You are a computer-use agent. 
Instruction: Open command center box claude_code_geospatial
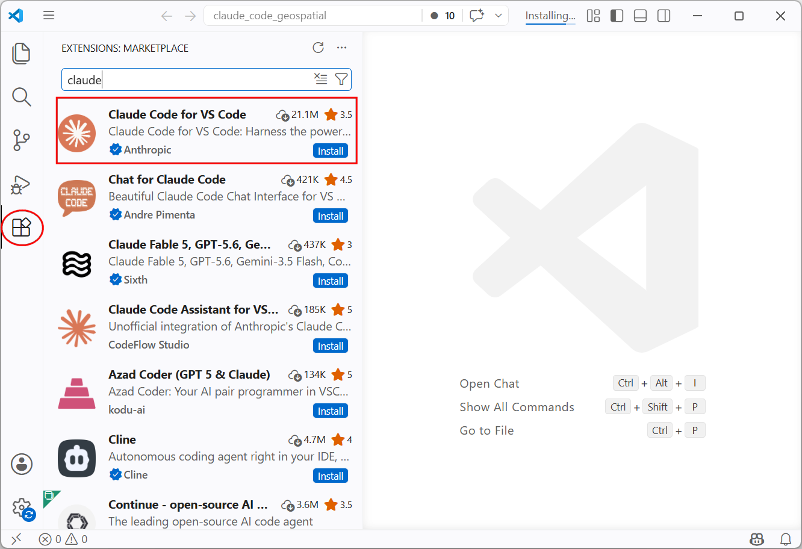pyautogui.click(x=313, y=16)
